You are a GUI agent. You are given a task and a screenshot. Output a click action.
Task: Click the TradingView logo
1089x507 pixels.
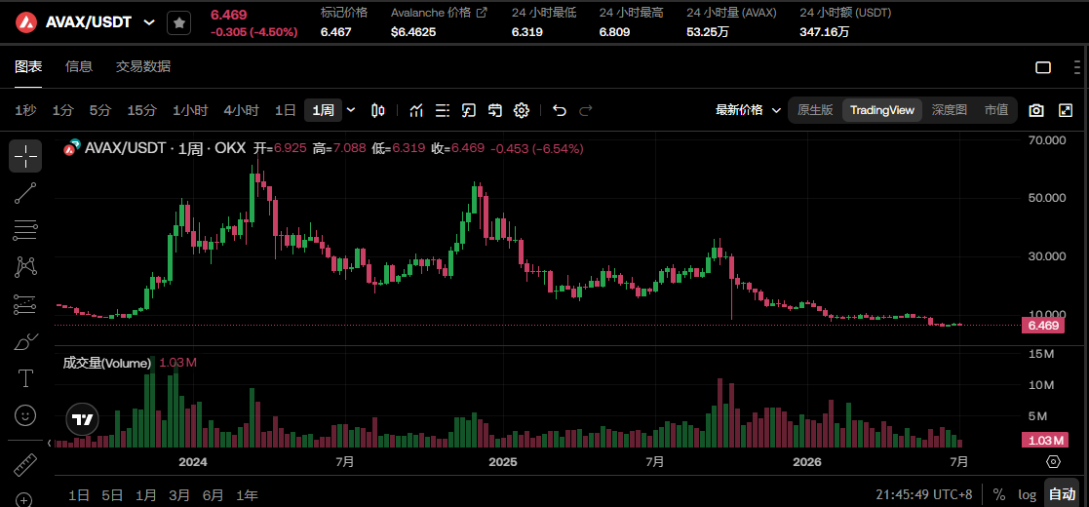pos(83,419)
